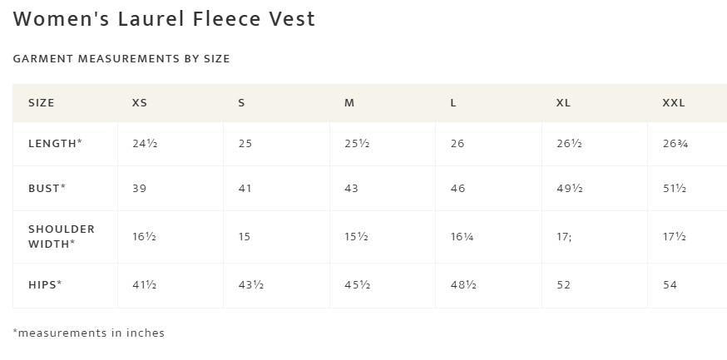Click the LENGTH row label
Image resolution: width=727 pixels, height=360 pixels.
click(x=55, y=144)
